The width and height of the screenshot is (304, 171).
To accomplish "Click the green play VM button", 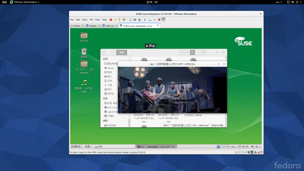I will pos(120,20).
